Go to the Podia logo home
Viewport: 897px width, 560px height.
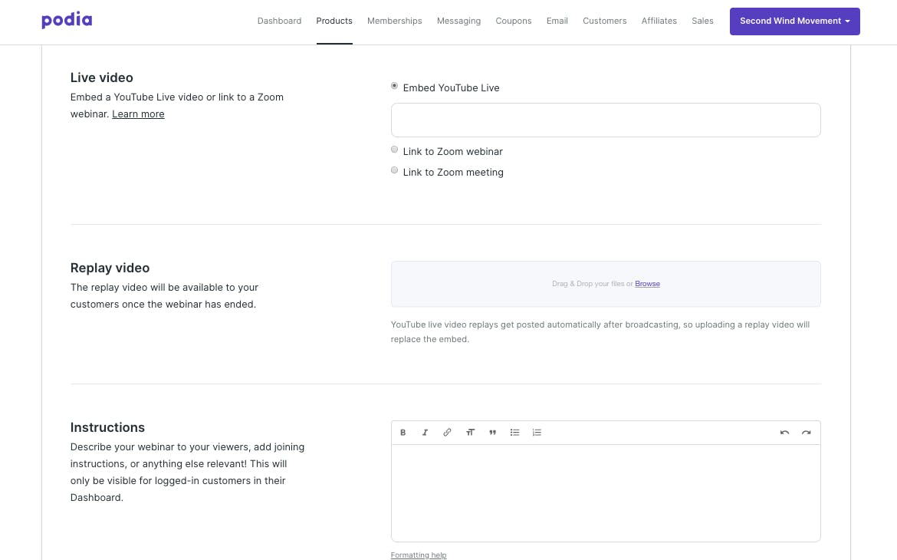(67, 21)
